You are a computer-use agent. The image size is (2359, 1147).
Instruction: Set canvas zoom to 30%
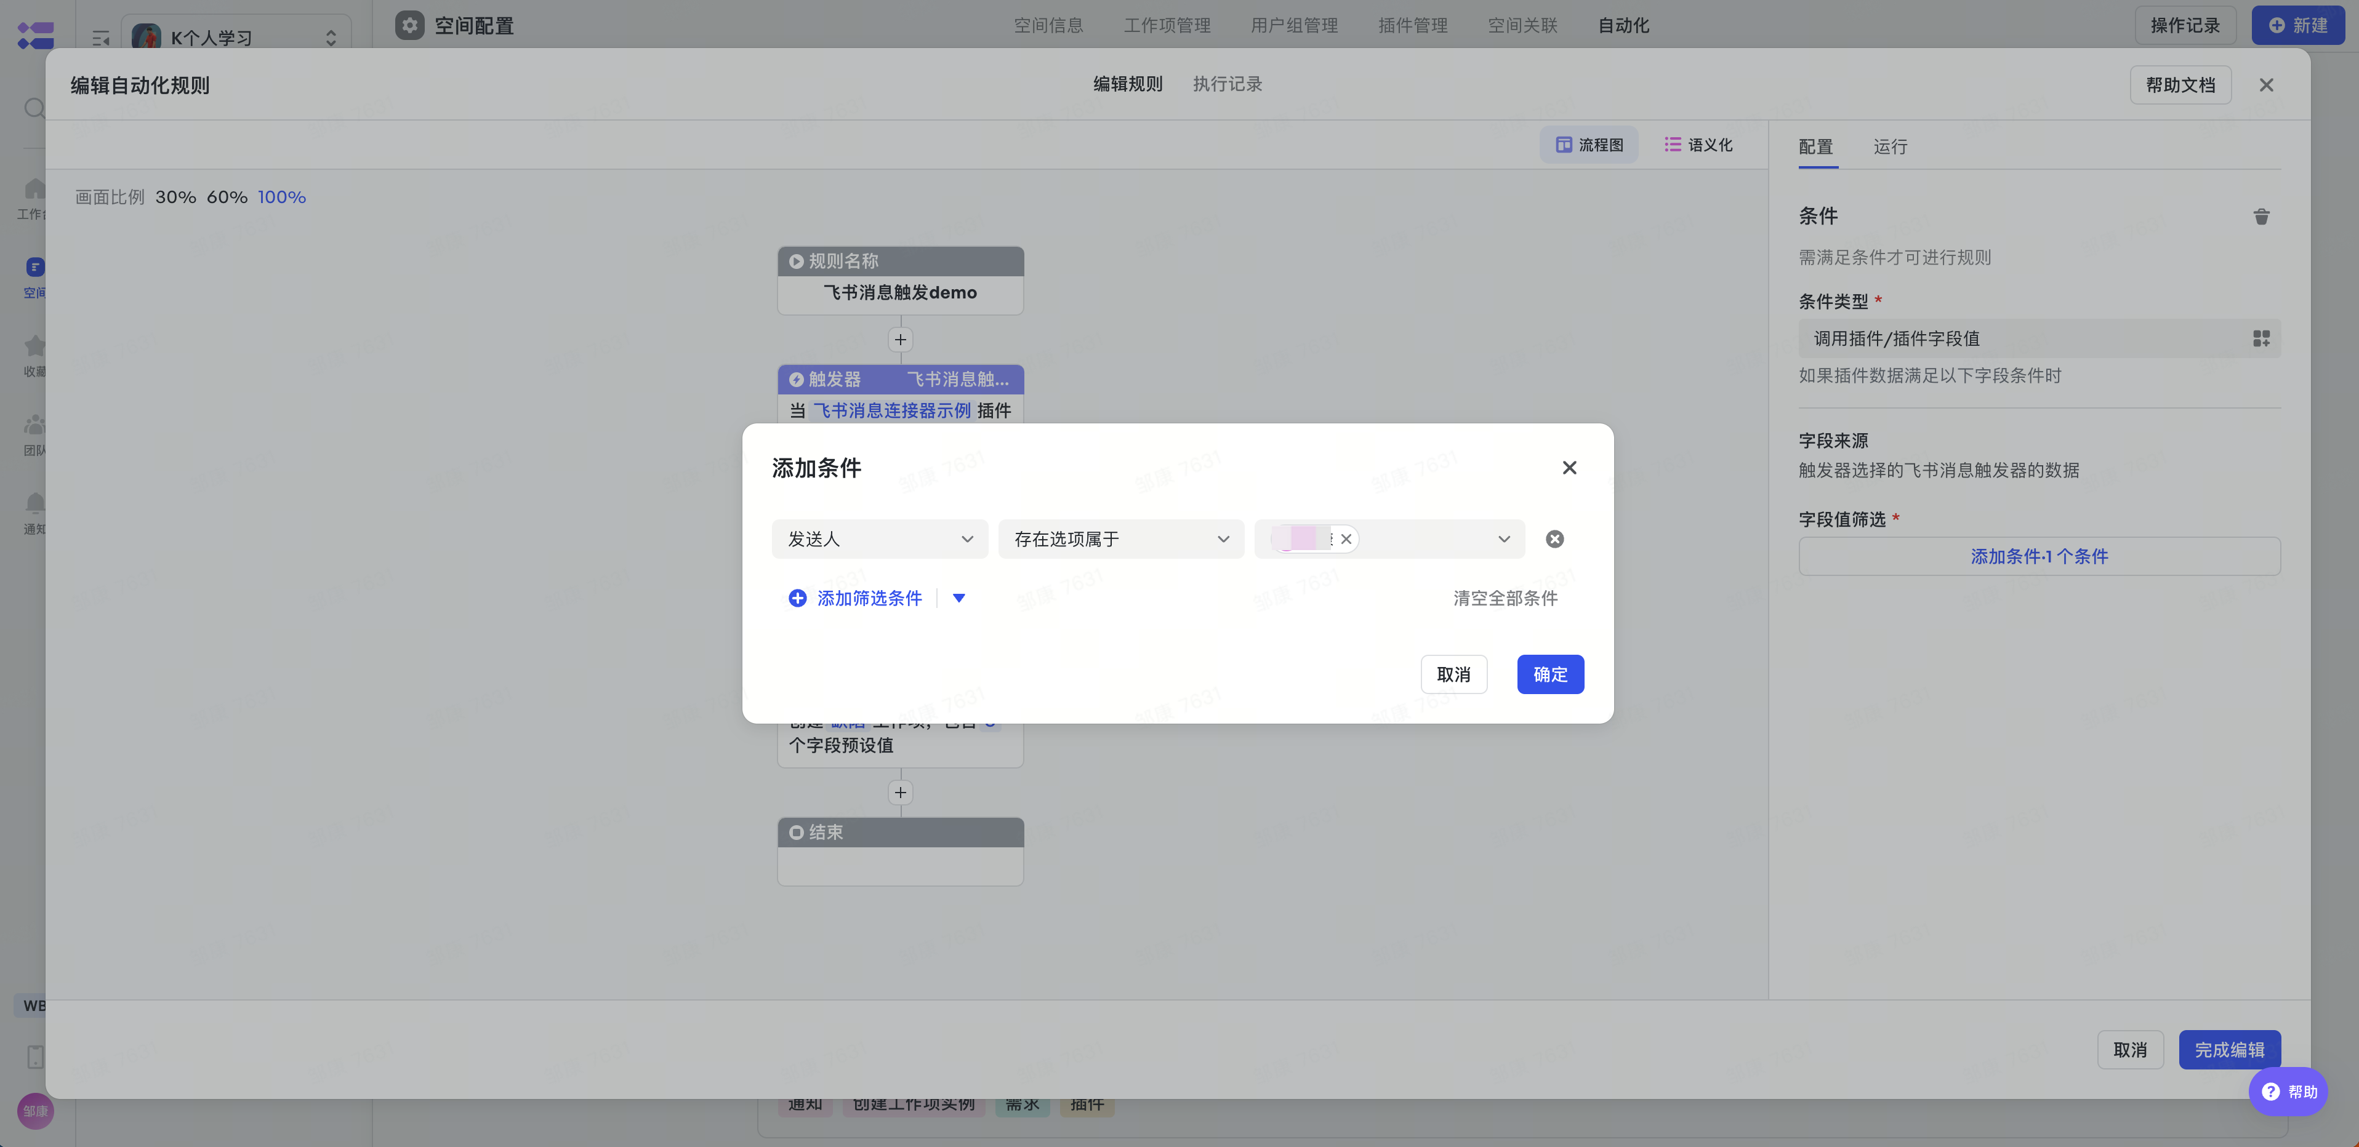(x=176, y=197)
